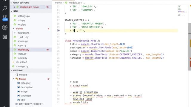This screenshot has width=191, height=107.
Task: Click field symbol icon beside title
Action: (18, 100)
